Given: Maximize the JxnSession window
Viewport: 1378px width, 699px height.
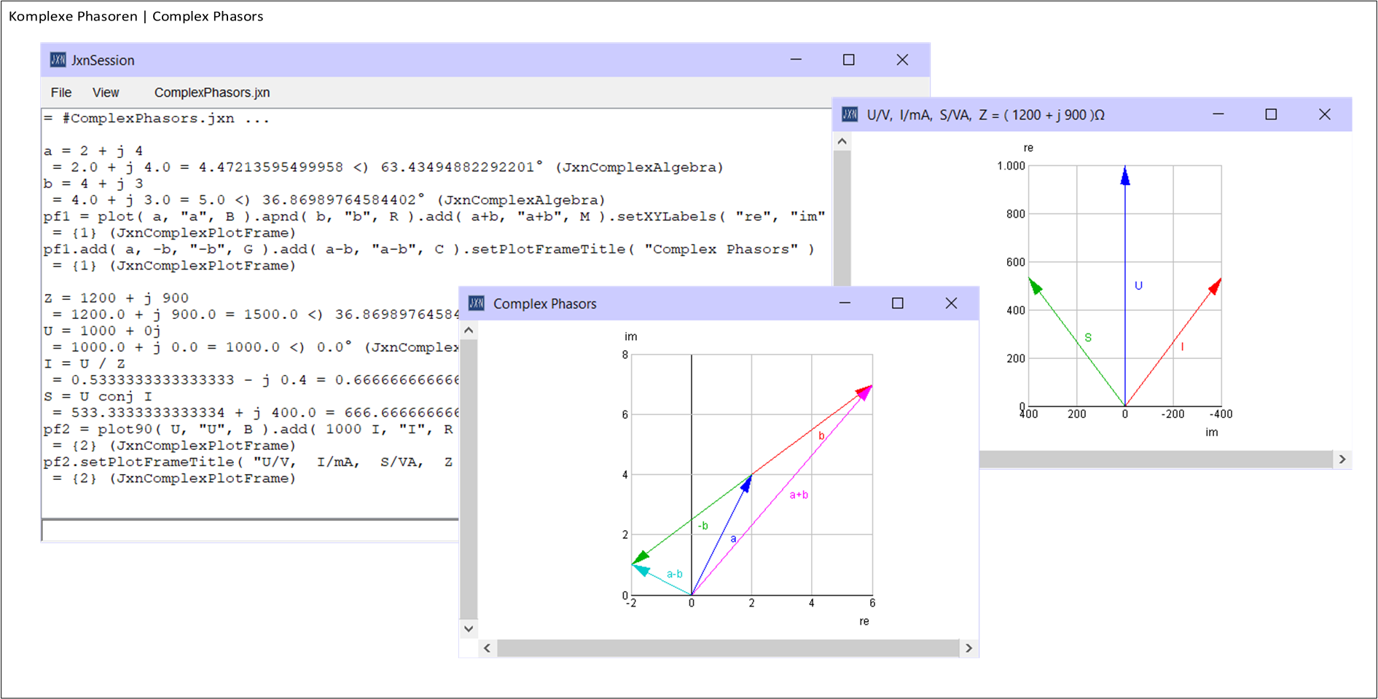Looking at the screenshot, I should click(x=849, y=60).
